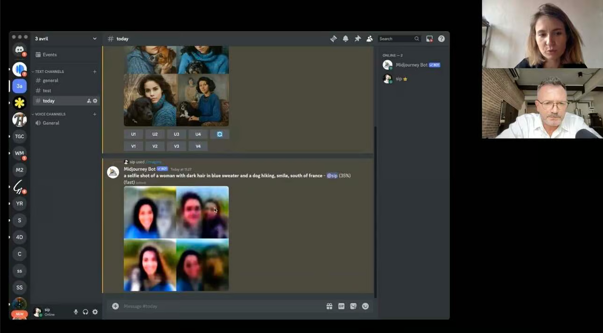Collapse the Voice Channels category
This screenshot has width=603, height=333.
tap(50, 114)
